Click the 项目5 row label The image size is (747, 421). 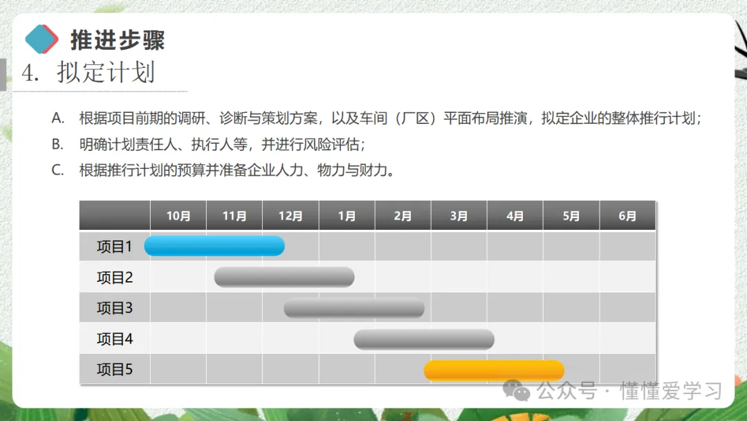click(x=114, y=370)
